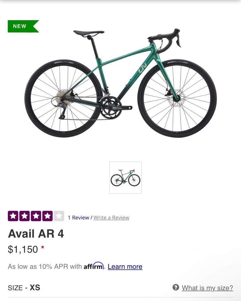Select the fourth purple rating star
Image resolution: width=241 pixels, height=301 pixels.
(47, 216)
